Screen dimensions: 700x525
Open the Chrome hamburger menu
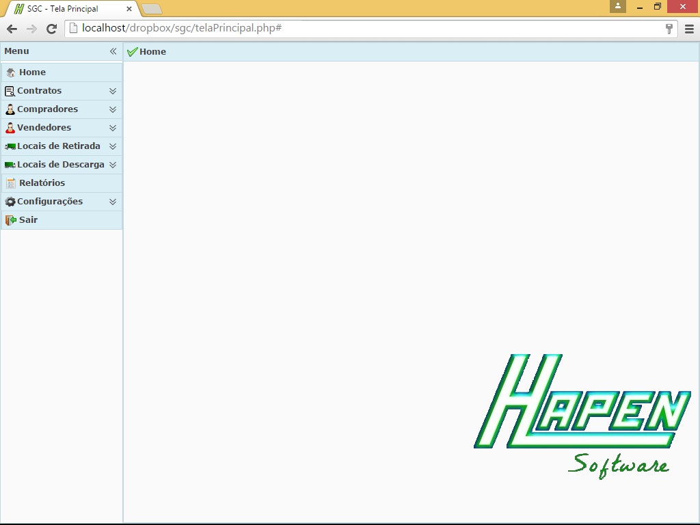(689, 29)
